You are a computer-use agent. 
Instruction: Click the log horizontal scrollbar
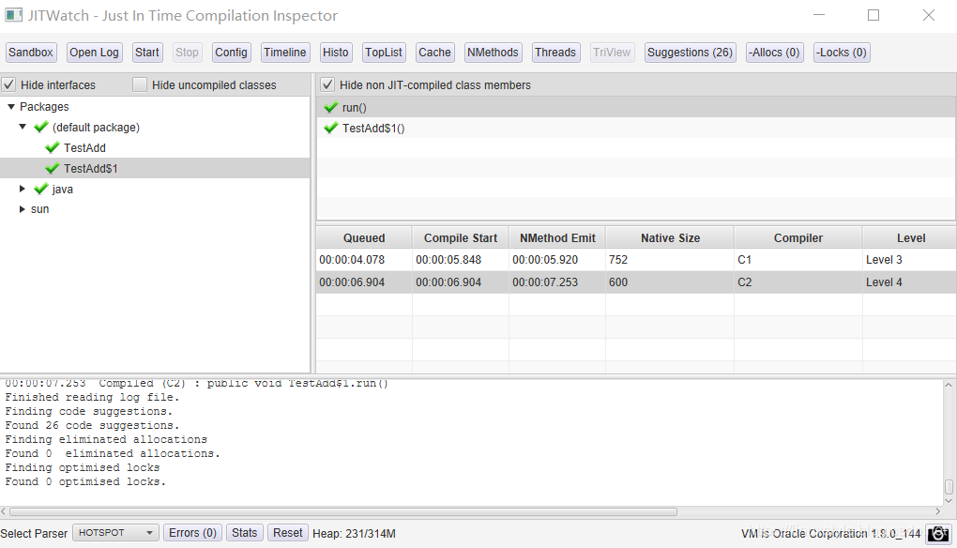click(343, 511)
